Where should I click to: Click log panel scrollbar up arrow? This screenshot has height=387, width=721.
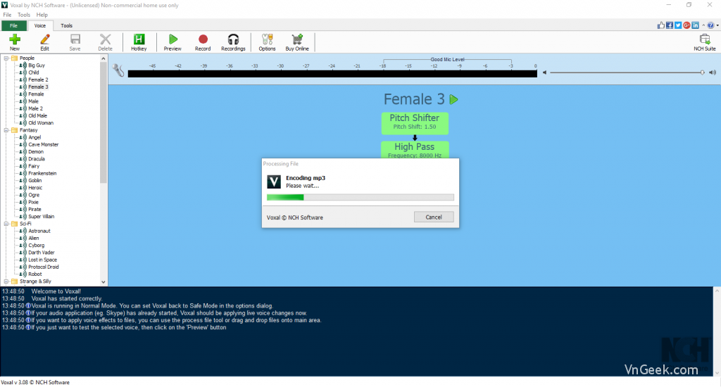coord(717,291)
